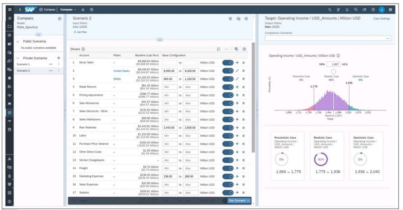Image resolution: width=403 pixels, height=210 pixels.
Task: Click the help question mark icon
Action: tap(373, 9)
